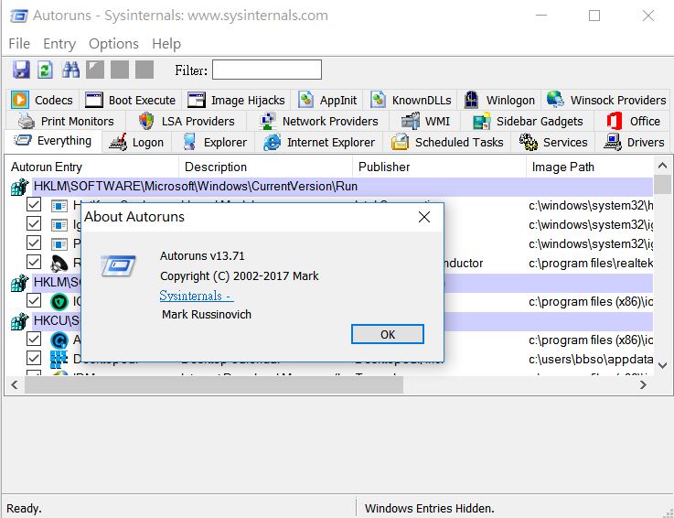Screen dimensions: 674x518
Task: Click the blue calendar grid entry icon
Action: pyautogui.click(x=59, y=359)
